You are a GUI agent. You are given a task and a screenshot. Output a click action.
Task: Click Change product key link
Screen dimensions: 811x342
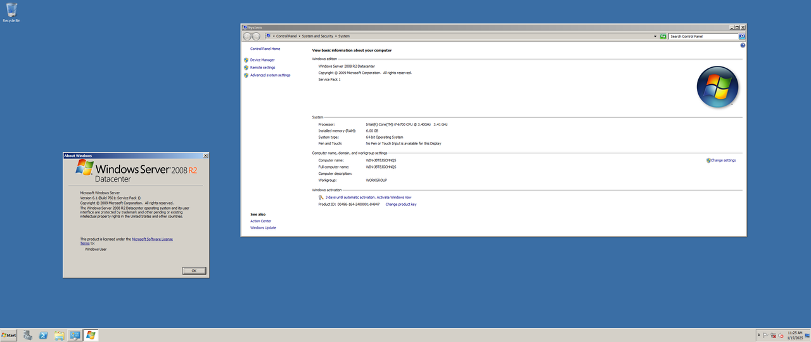(x=401, y=204)
